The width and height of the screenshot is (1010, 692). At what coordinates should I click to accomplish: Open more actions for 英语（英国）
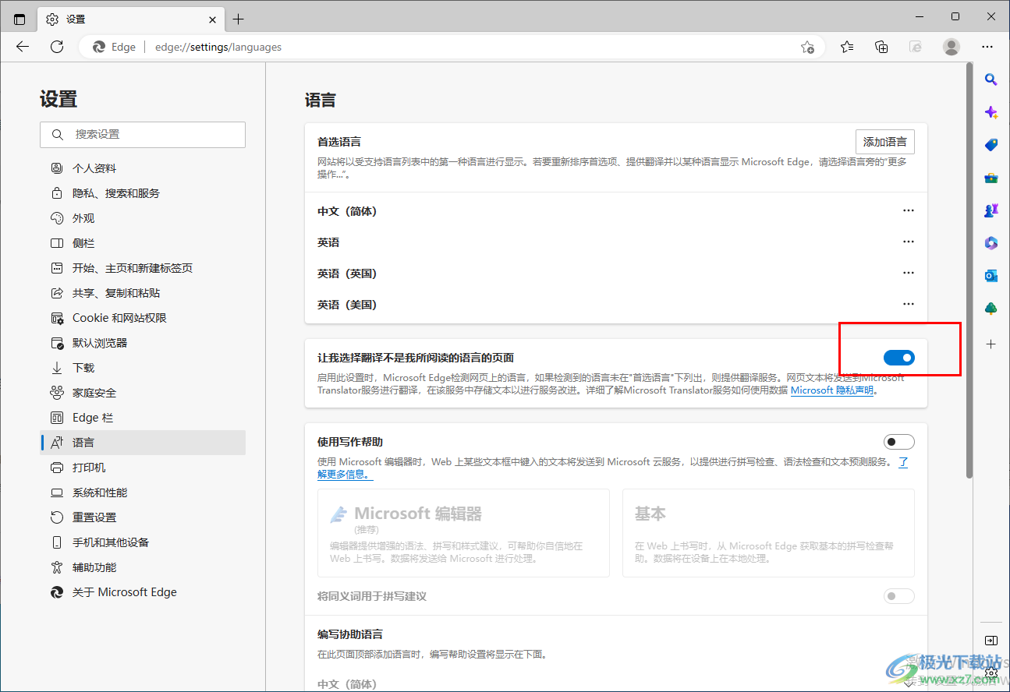pyautogui.click(x=909, y=273)
